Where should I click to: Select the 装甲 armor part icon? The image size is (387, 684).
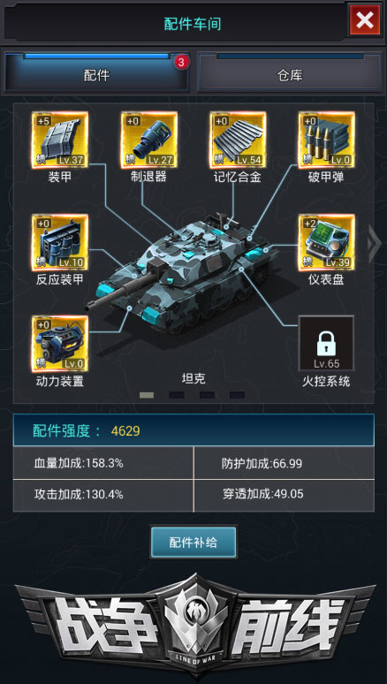click(60, 140)
